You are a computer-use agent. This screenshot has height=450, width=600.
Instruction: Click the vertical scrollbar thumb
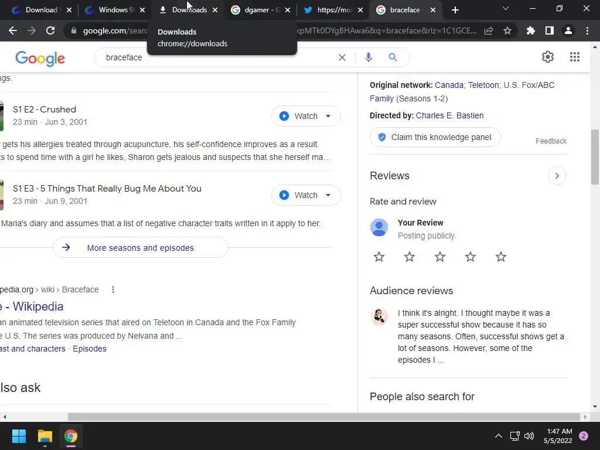tap(595, 157)
